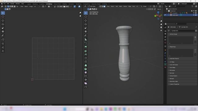This screenshot has height=111, width=198.
Task: Select the Bevel tool
Action: click(x=86, y=55)
